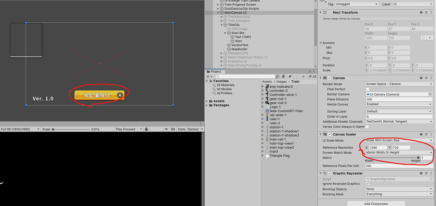Click the Project search field

(x=245, y=77)
